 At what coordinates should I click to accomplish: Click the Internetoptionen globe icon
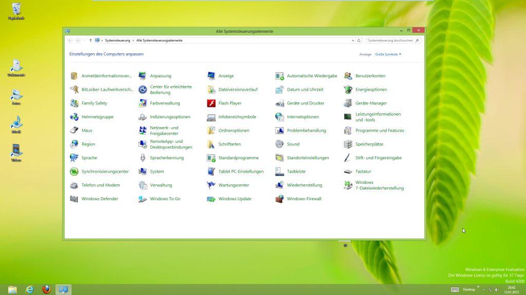(279, 117)
